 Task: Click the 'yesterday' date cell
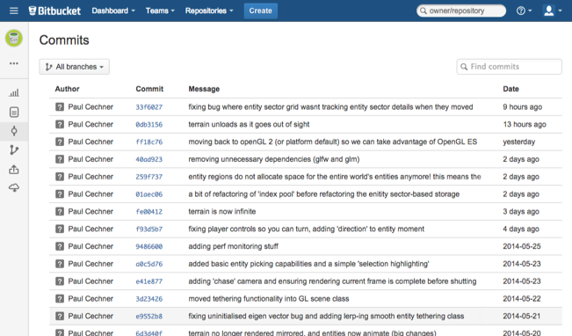coord(518,142)
